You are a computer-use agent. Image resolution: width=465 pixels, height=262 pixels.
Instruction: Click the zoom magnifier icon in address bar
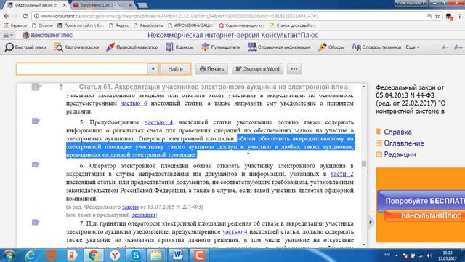[x=429, y=16]
